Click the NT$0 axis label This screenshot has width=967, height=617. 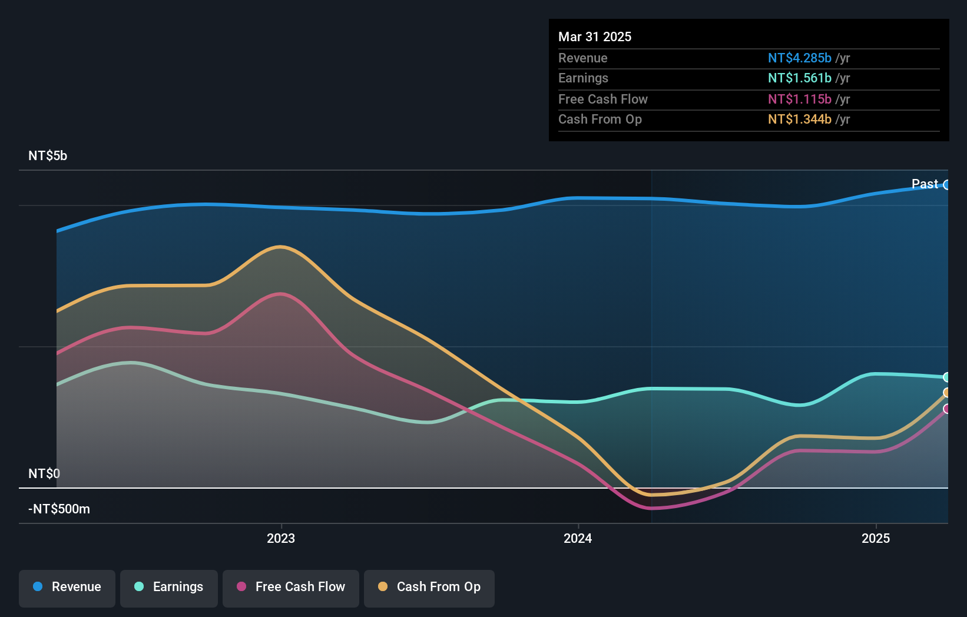(x=44, y=473)
